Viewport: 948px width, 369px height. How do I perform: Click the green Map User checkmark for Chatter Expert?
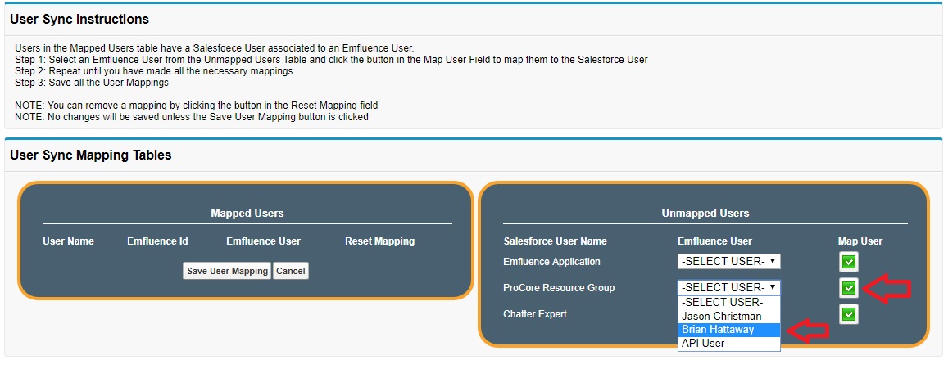pos(849,314)
